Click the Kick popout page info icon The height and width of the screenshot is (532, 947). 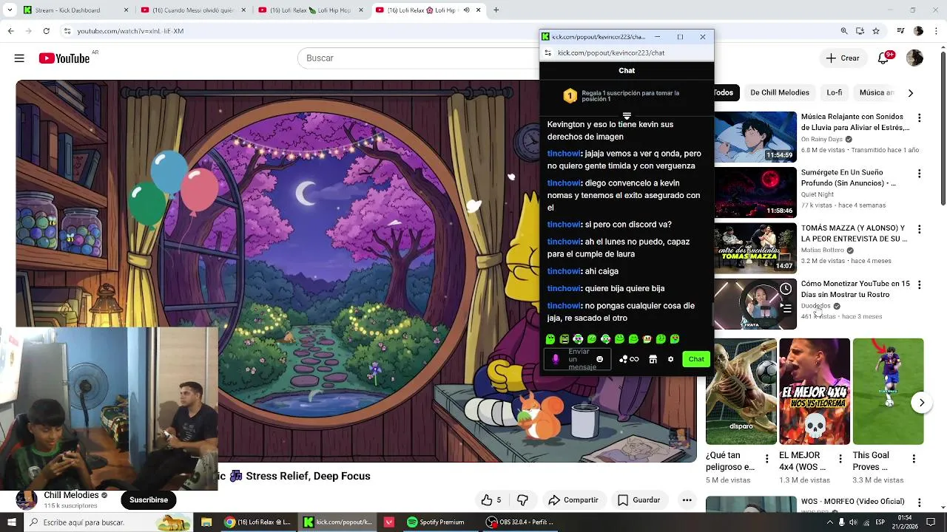(x=547, y=52)
